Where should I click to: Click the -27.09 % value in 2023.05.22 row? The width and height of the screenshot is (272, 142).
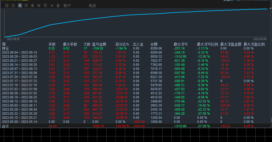[x=203, y=113]
